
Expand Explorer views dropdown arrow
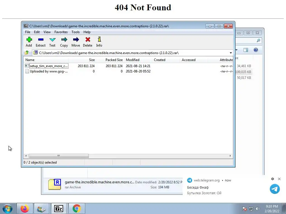point(237,50)
